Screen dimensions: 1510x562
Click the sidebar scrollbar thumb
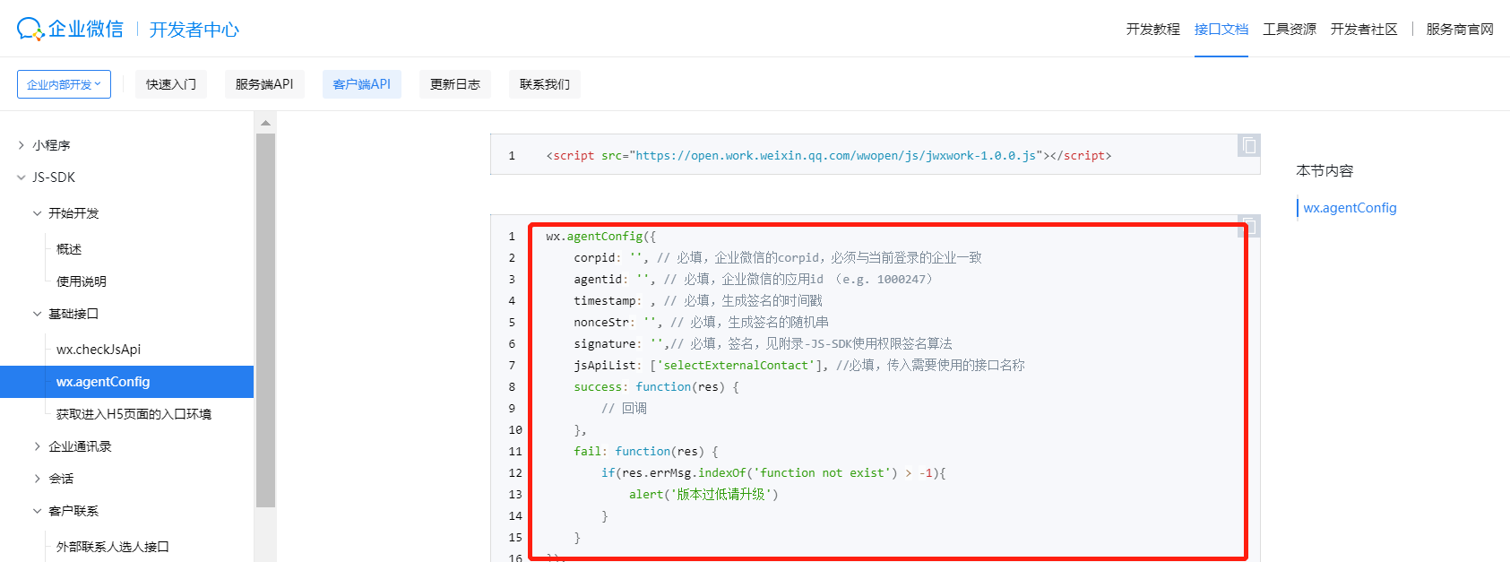pyautogui.click(x=265, y=321)
